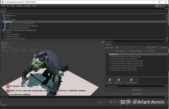
Task: Uncheck the Single checkbox
Action: 107,47
